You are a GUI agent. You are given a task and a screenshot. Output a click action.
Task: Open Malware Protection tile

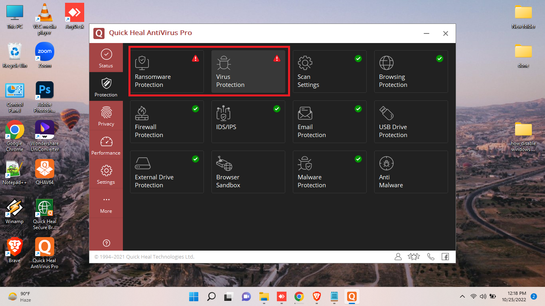[330, 172]
